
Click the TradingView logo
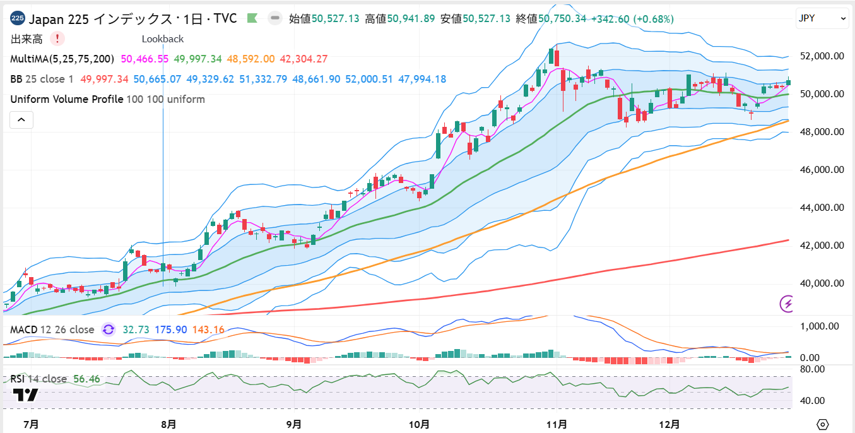26,395
